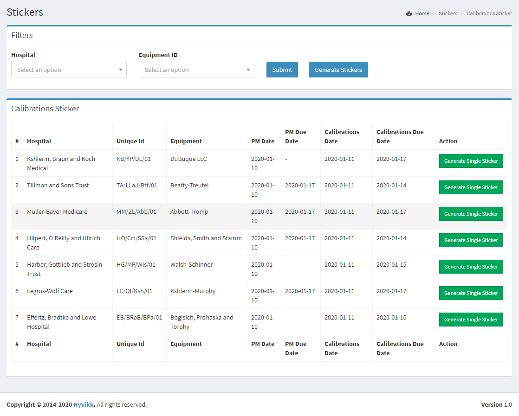Click the Hospital header in table footer row
The height and width of the screenshot is (416, 519).
point(39,344)
